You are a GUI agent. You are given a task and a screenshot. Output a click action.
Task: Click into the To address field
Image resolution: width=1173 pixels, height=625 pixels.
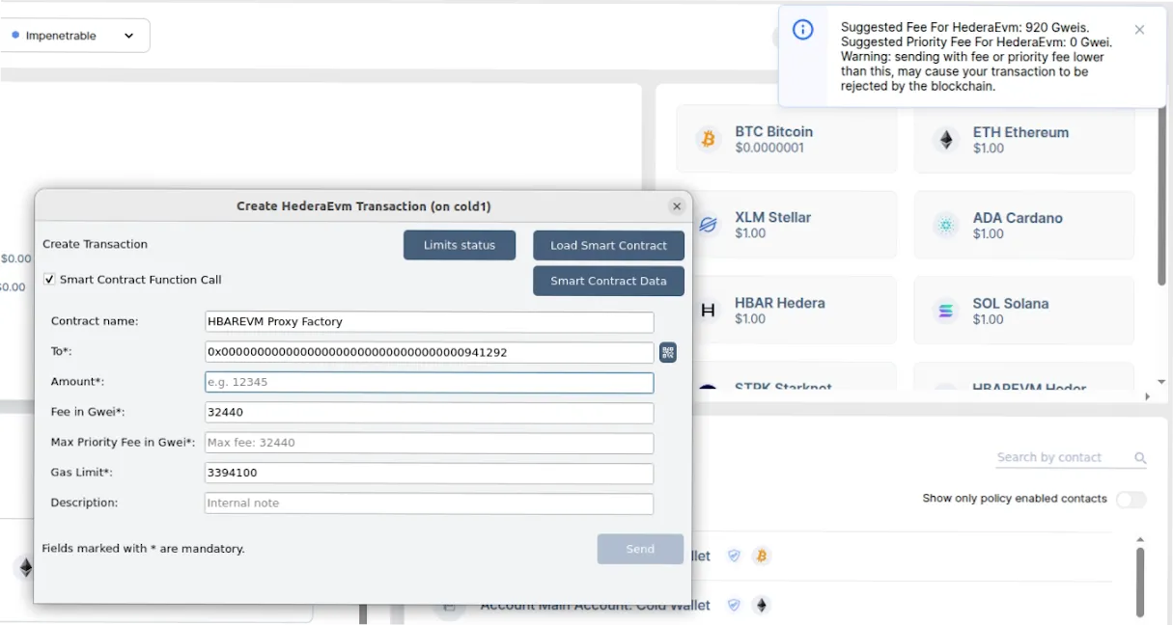point(430,353)
